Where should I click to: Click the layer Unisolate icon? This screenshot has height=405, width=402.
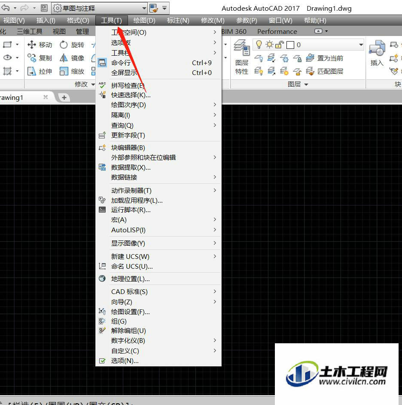(271, 71)
